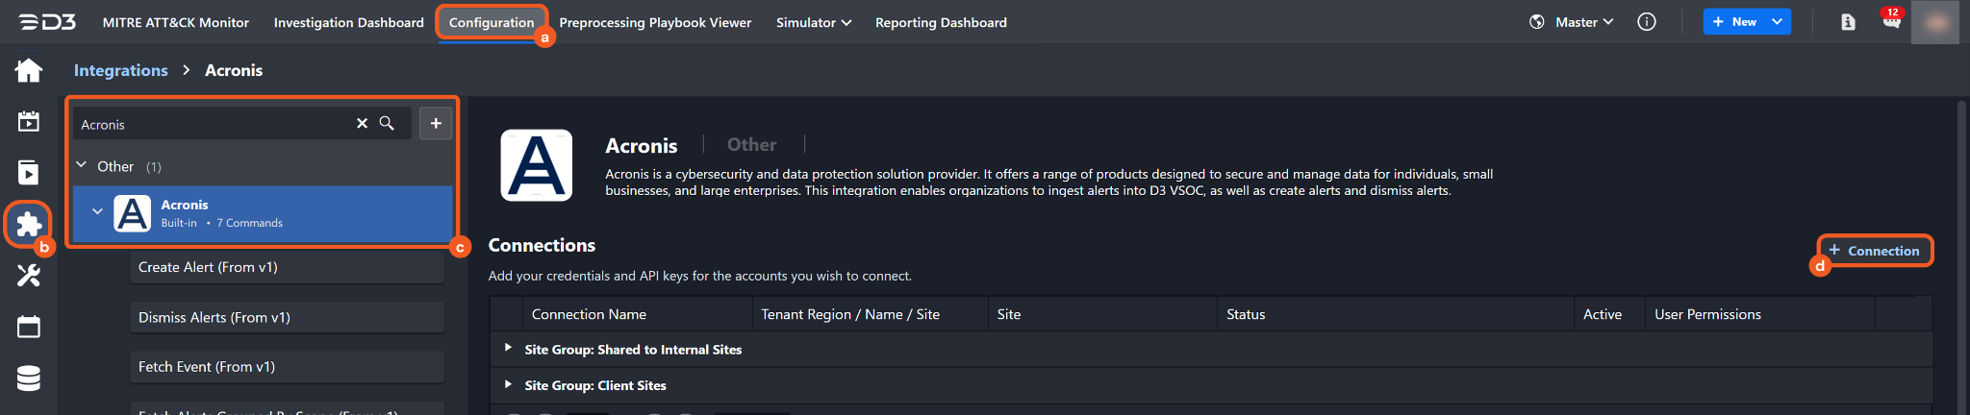Image resolution: width=1970 pixels, height=415 pixels.
Task: Click the add Connection button
Action: tap(1874, 251)
